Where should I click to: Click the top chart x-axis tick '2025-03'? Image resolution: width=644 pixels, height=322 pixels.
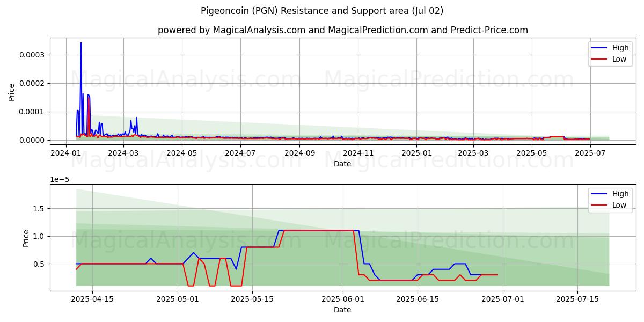pos(473,152)
